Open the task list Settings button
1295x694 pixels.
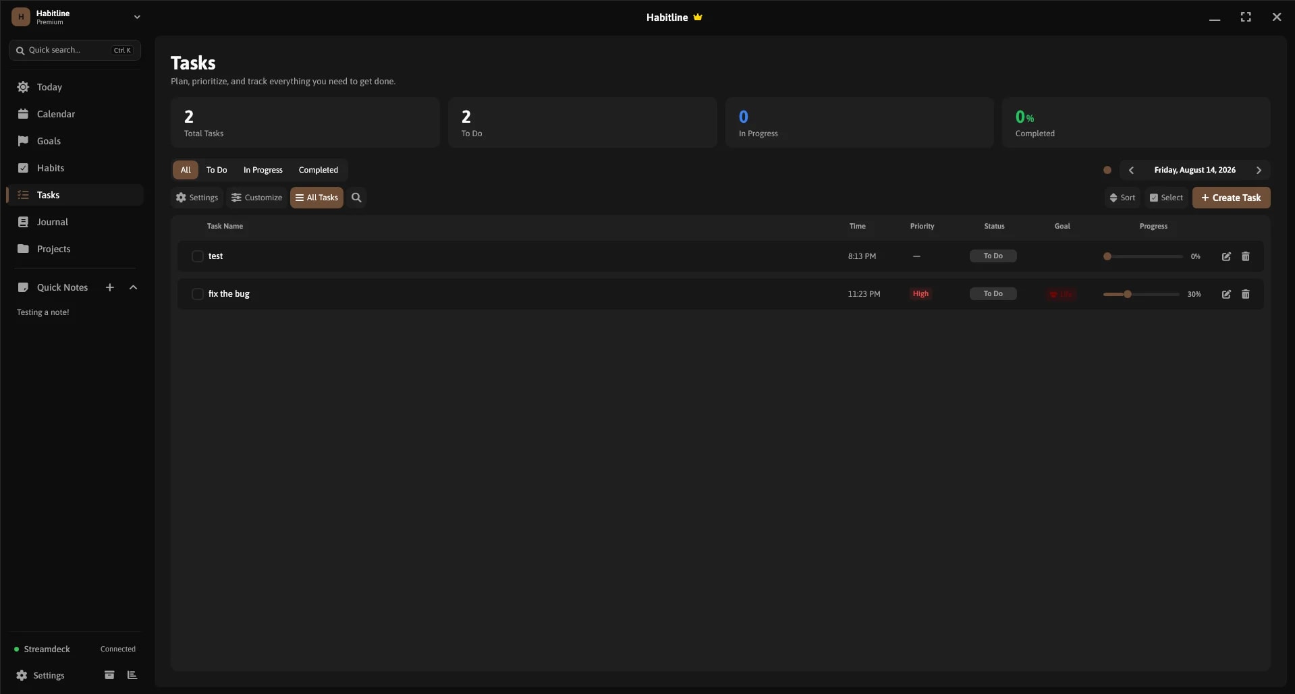[197, 198]
